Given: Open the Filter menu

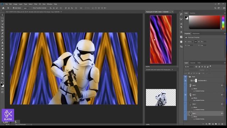Looking at the screenshot, I should tap(35, 4).
